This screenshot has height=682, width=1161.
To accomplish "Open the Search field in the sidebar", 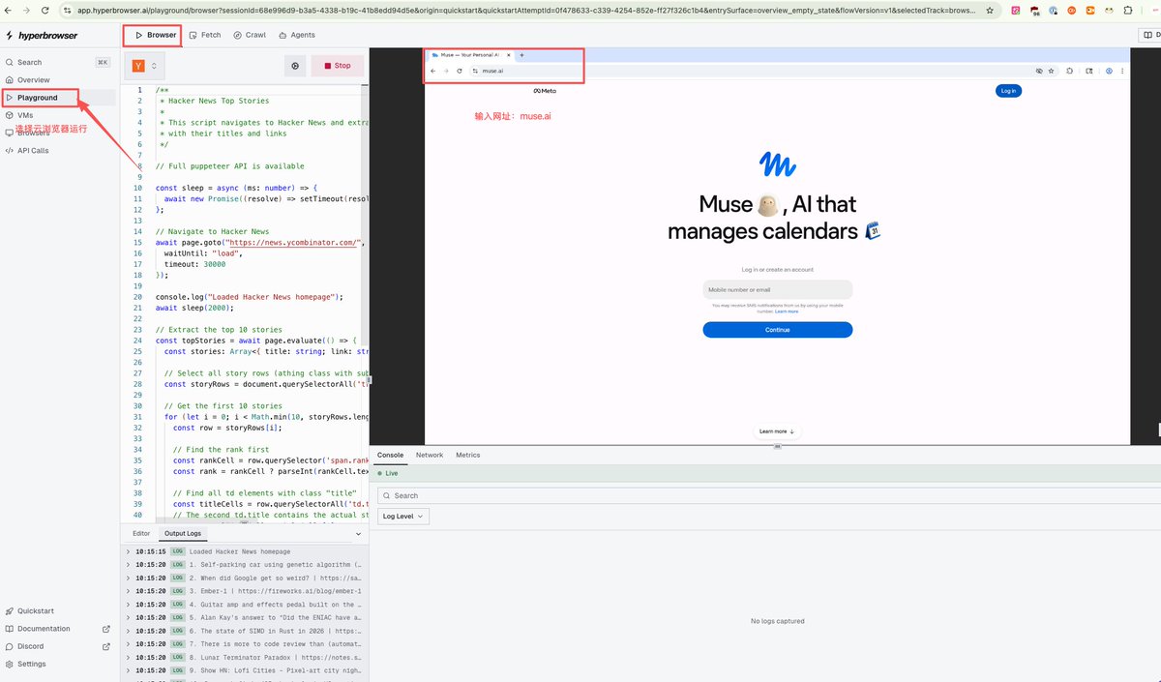I will click(57, 62).
